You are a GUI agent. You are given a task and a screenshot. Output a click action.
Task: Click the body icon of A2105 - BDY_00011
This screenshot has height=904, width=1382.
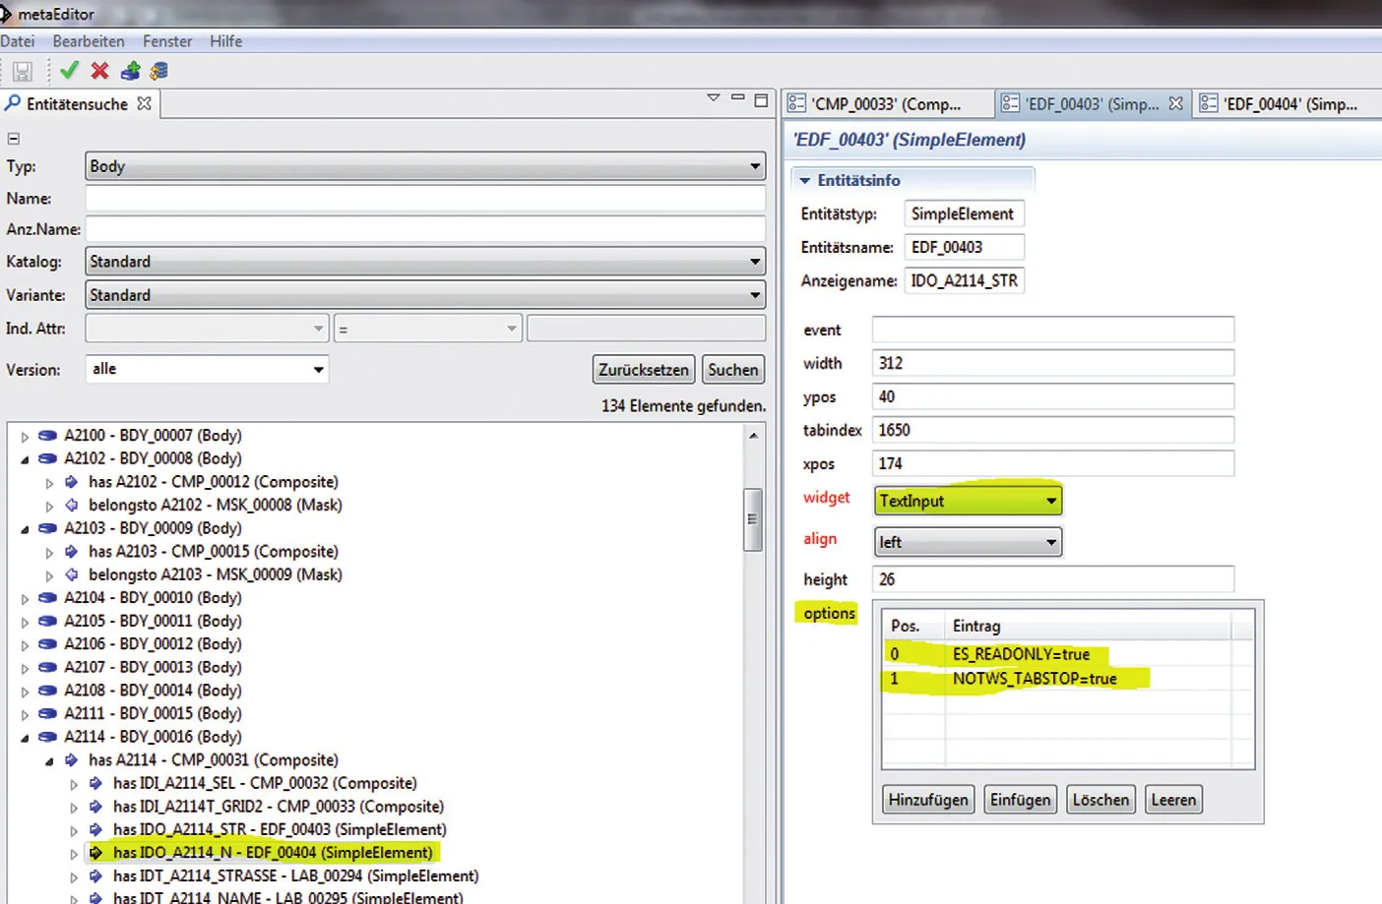(47, 621)
